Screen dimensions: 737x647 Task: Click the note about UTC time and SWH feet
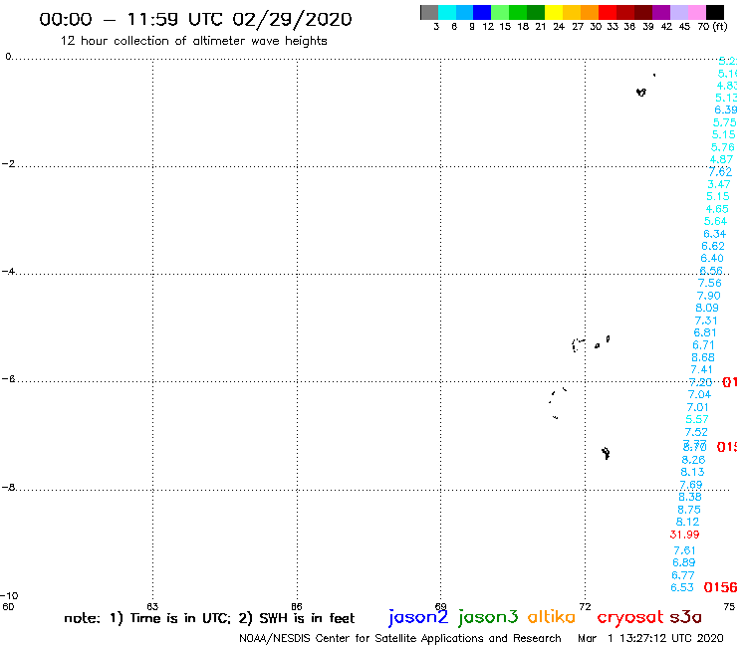209,618
